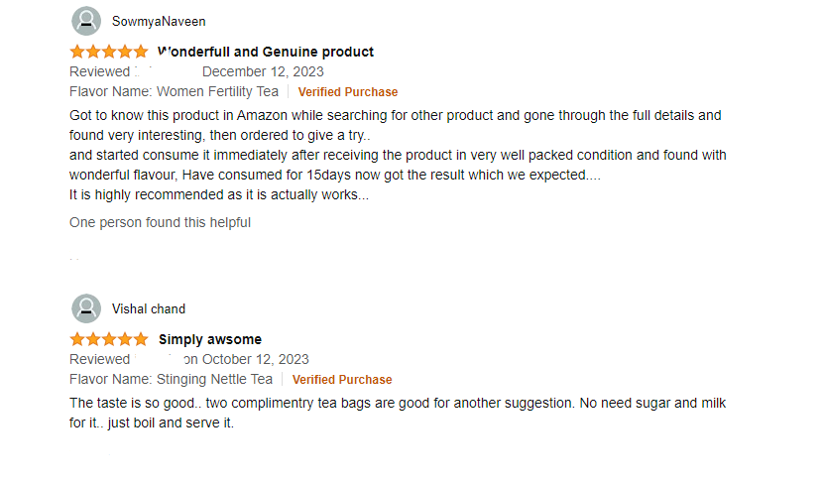Open the "Wonderfull and Genuine product" review title
This screenshot has height=484, width=824.
tap(266, 52)
